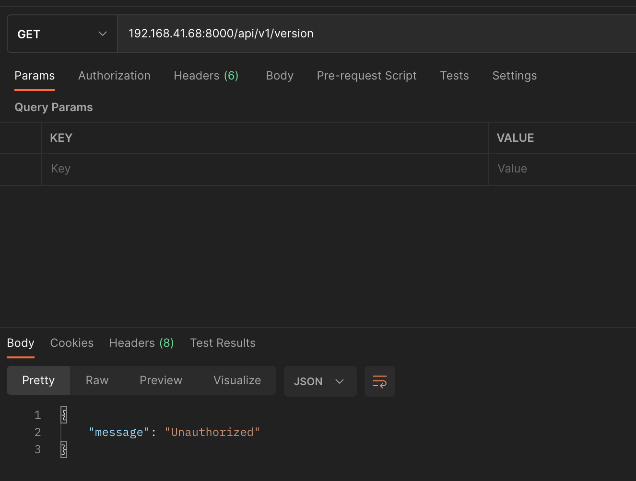
Task: Open the Pre-request Script tab
Action: 366,76
